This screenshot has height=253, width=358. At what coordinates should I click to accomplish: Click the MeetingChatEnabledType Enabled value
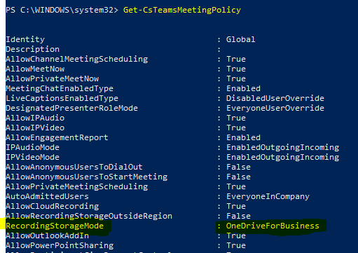pyautogui.click(x=243, y=88)
